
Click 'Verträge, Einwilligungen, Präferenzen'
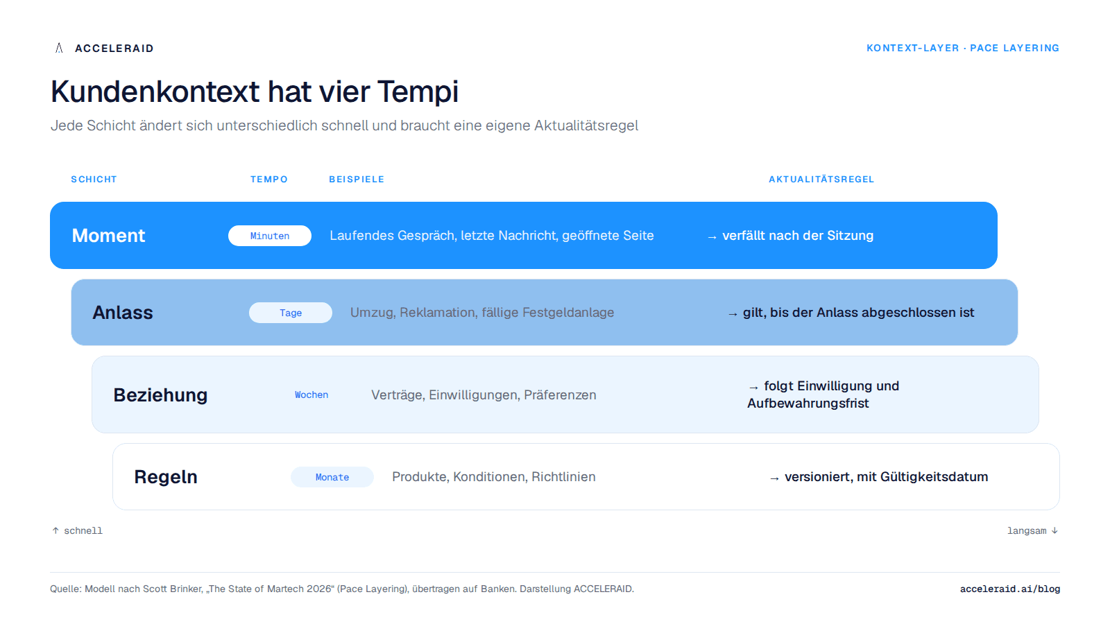tap(484, 395)
